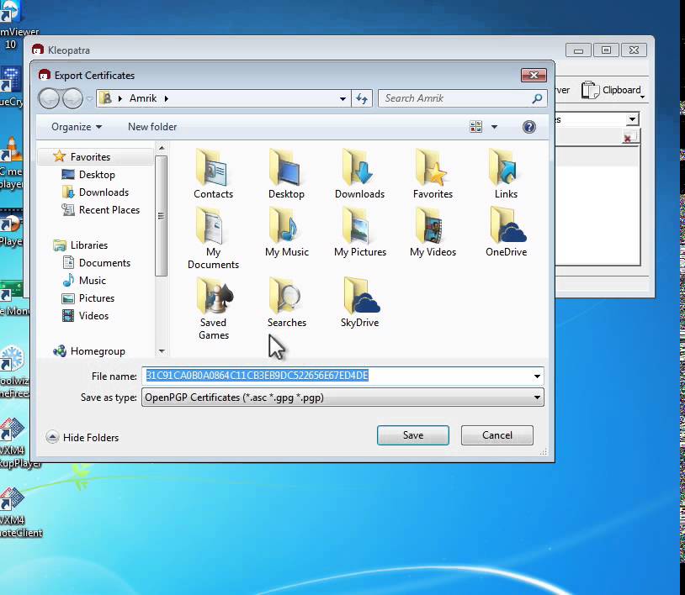
Task: Open the Organize dropdown menu
Action: (77, 127)
